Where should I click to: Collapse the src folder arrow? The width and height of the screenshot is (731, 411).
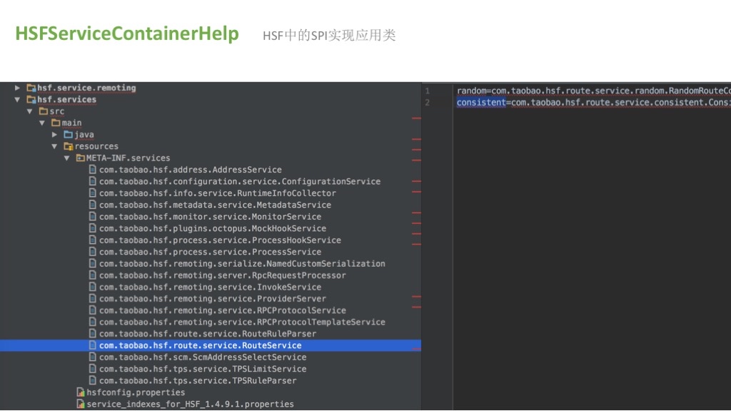[x=30, y=111]
